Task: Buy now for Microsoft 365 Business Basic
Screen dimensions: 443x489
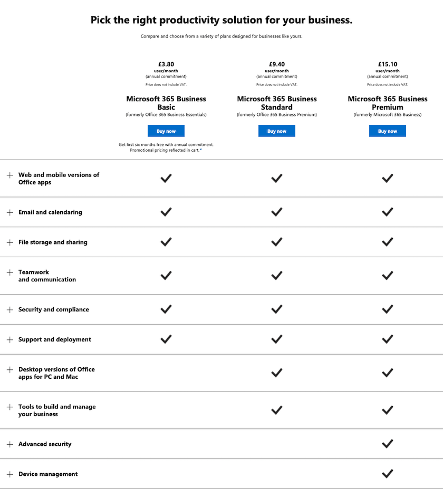Action: coord(166,131)
